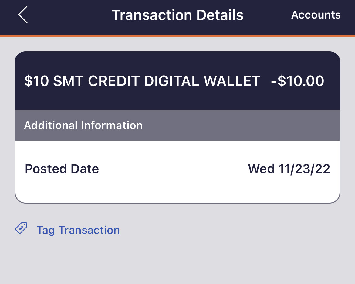
Task: Click the orange bar beneath the header
Action: tap(177, 36)
